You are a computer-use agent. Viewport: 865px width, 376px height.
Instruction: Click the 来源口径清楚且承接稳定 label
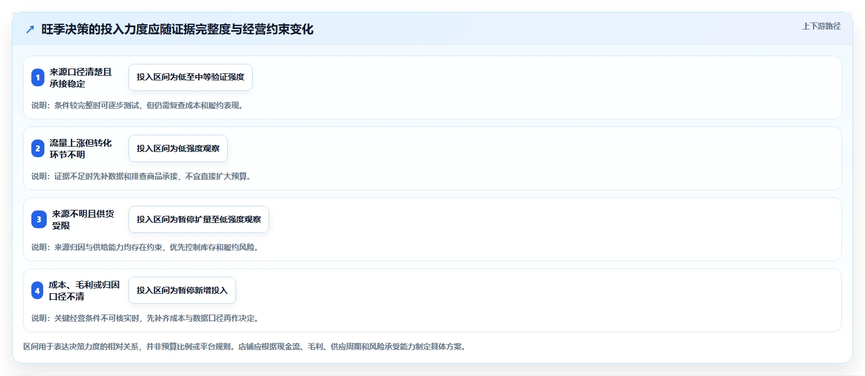pyautogui.click(x=80, y=77)
